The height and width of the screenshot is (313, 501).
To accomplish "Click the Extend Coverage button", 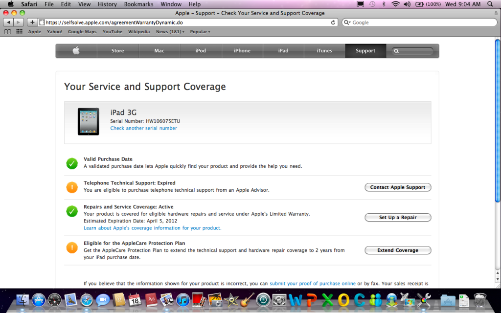I will pos(398,250).
